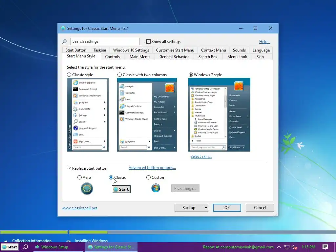Click the Windows 7 style preview thumbnail

(219, 115)
